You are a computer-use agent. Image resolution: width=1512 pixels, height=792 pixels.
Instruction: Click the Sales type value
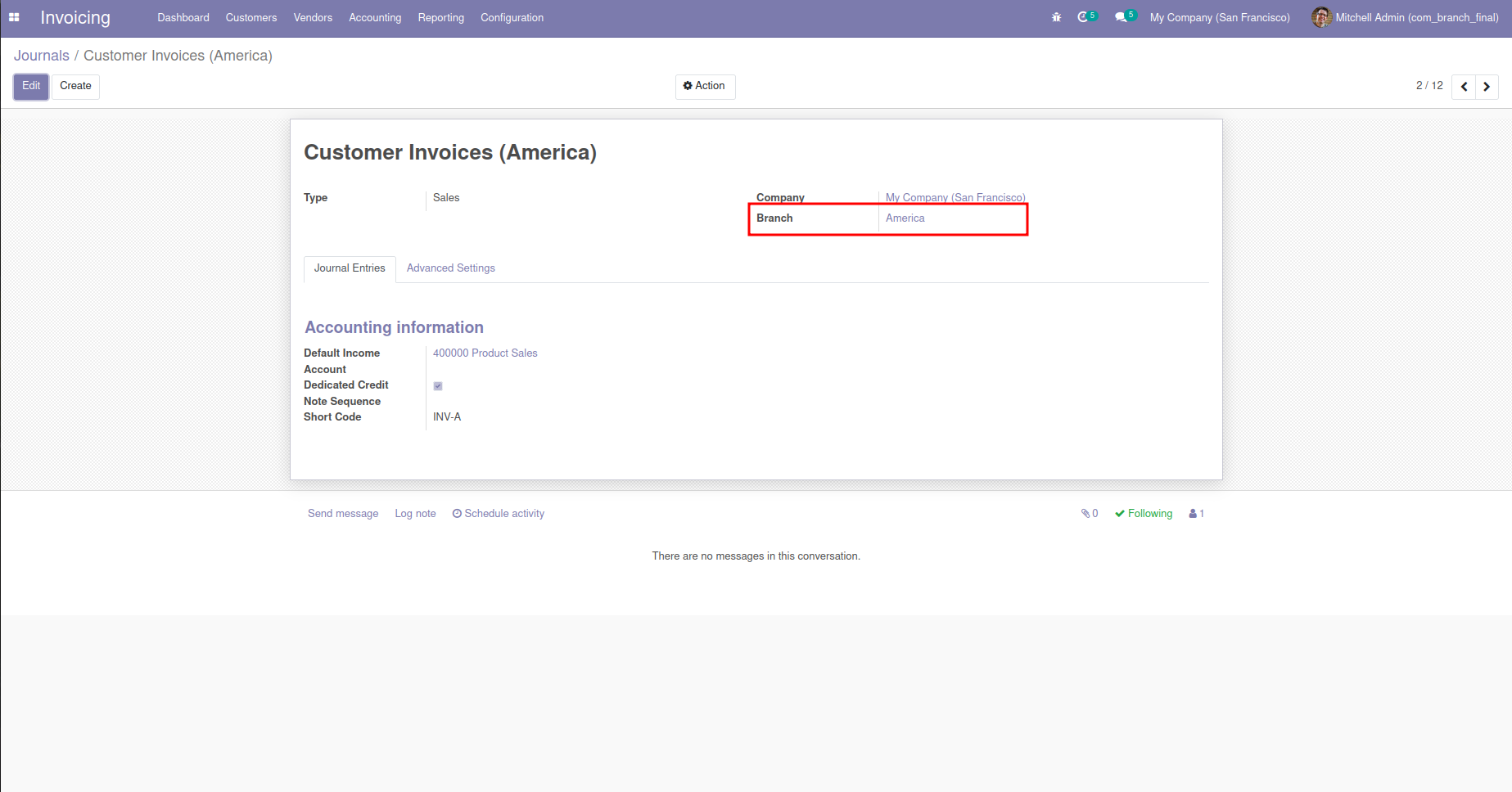pyautogui.click(x=446, y=198)
